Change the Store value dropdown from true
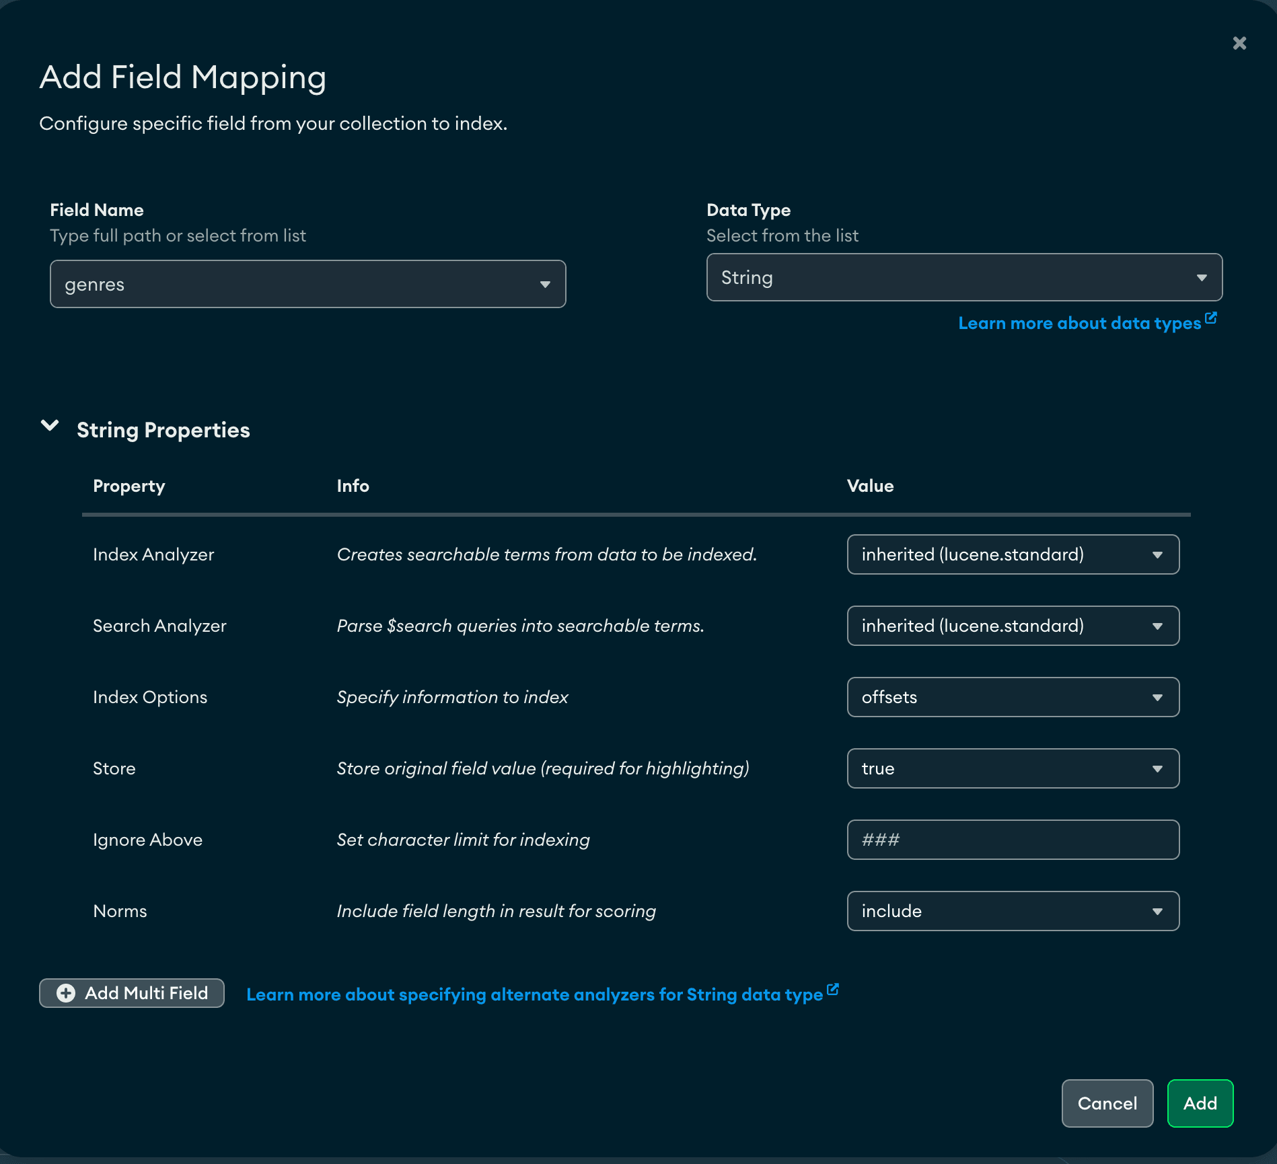 tap(1013, 768)
